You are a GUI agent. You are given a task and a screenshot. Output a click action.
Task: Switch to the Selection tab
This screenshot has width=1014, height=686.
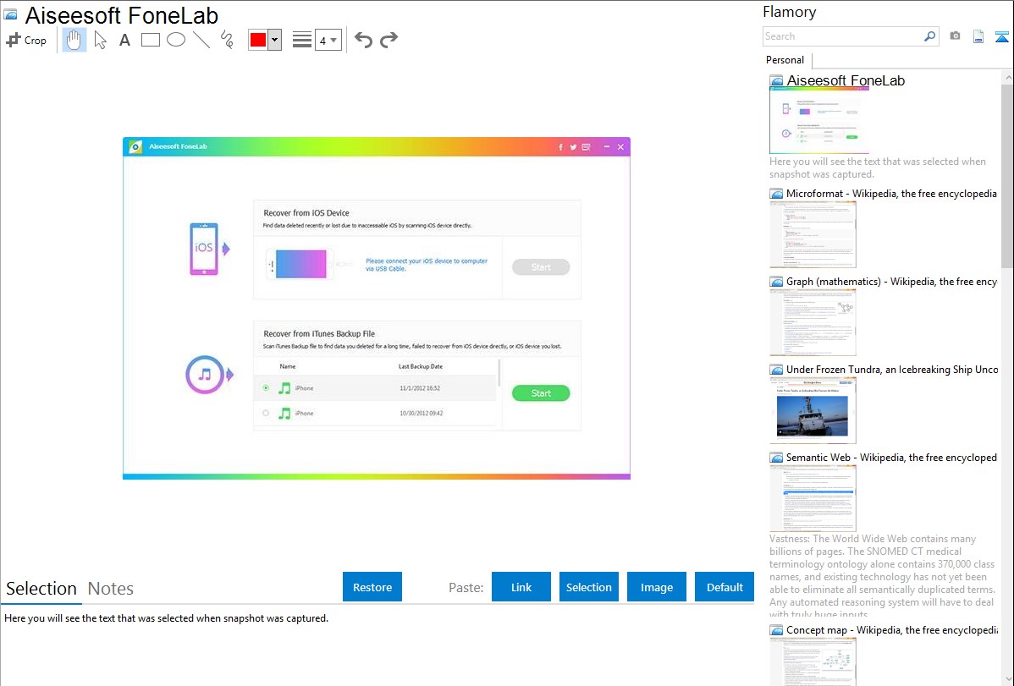point(41,589)
